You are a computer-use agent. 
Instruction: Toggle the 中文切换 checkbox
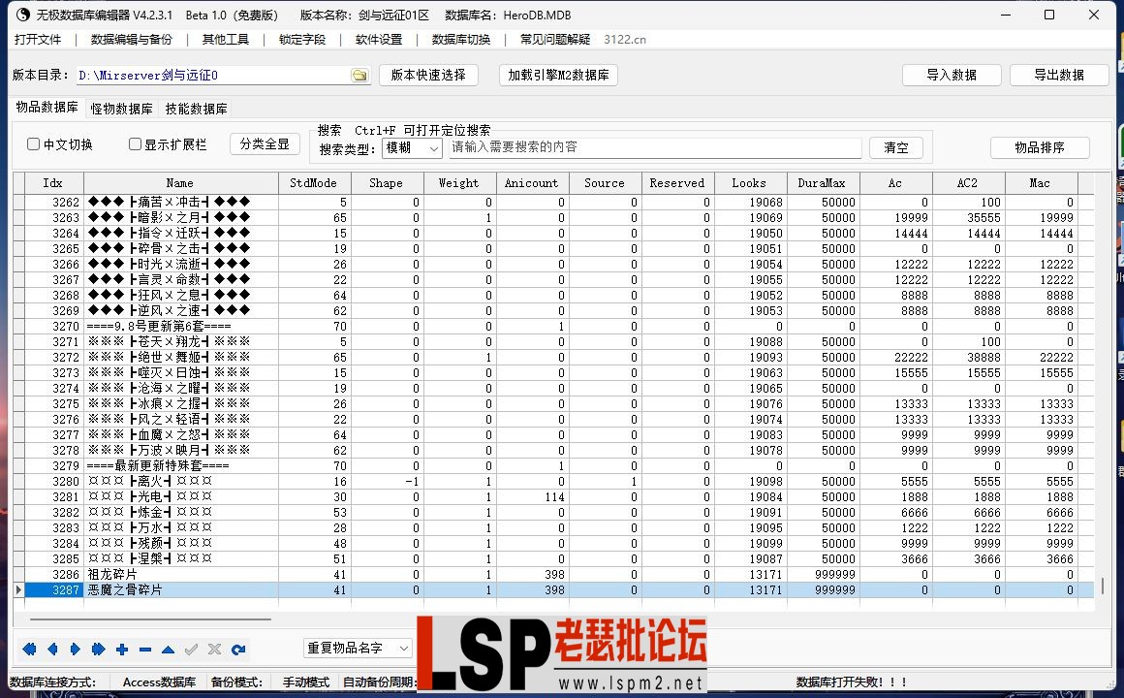33,144
